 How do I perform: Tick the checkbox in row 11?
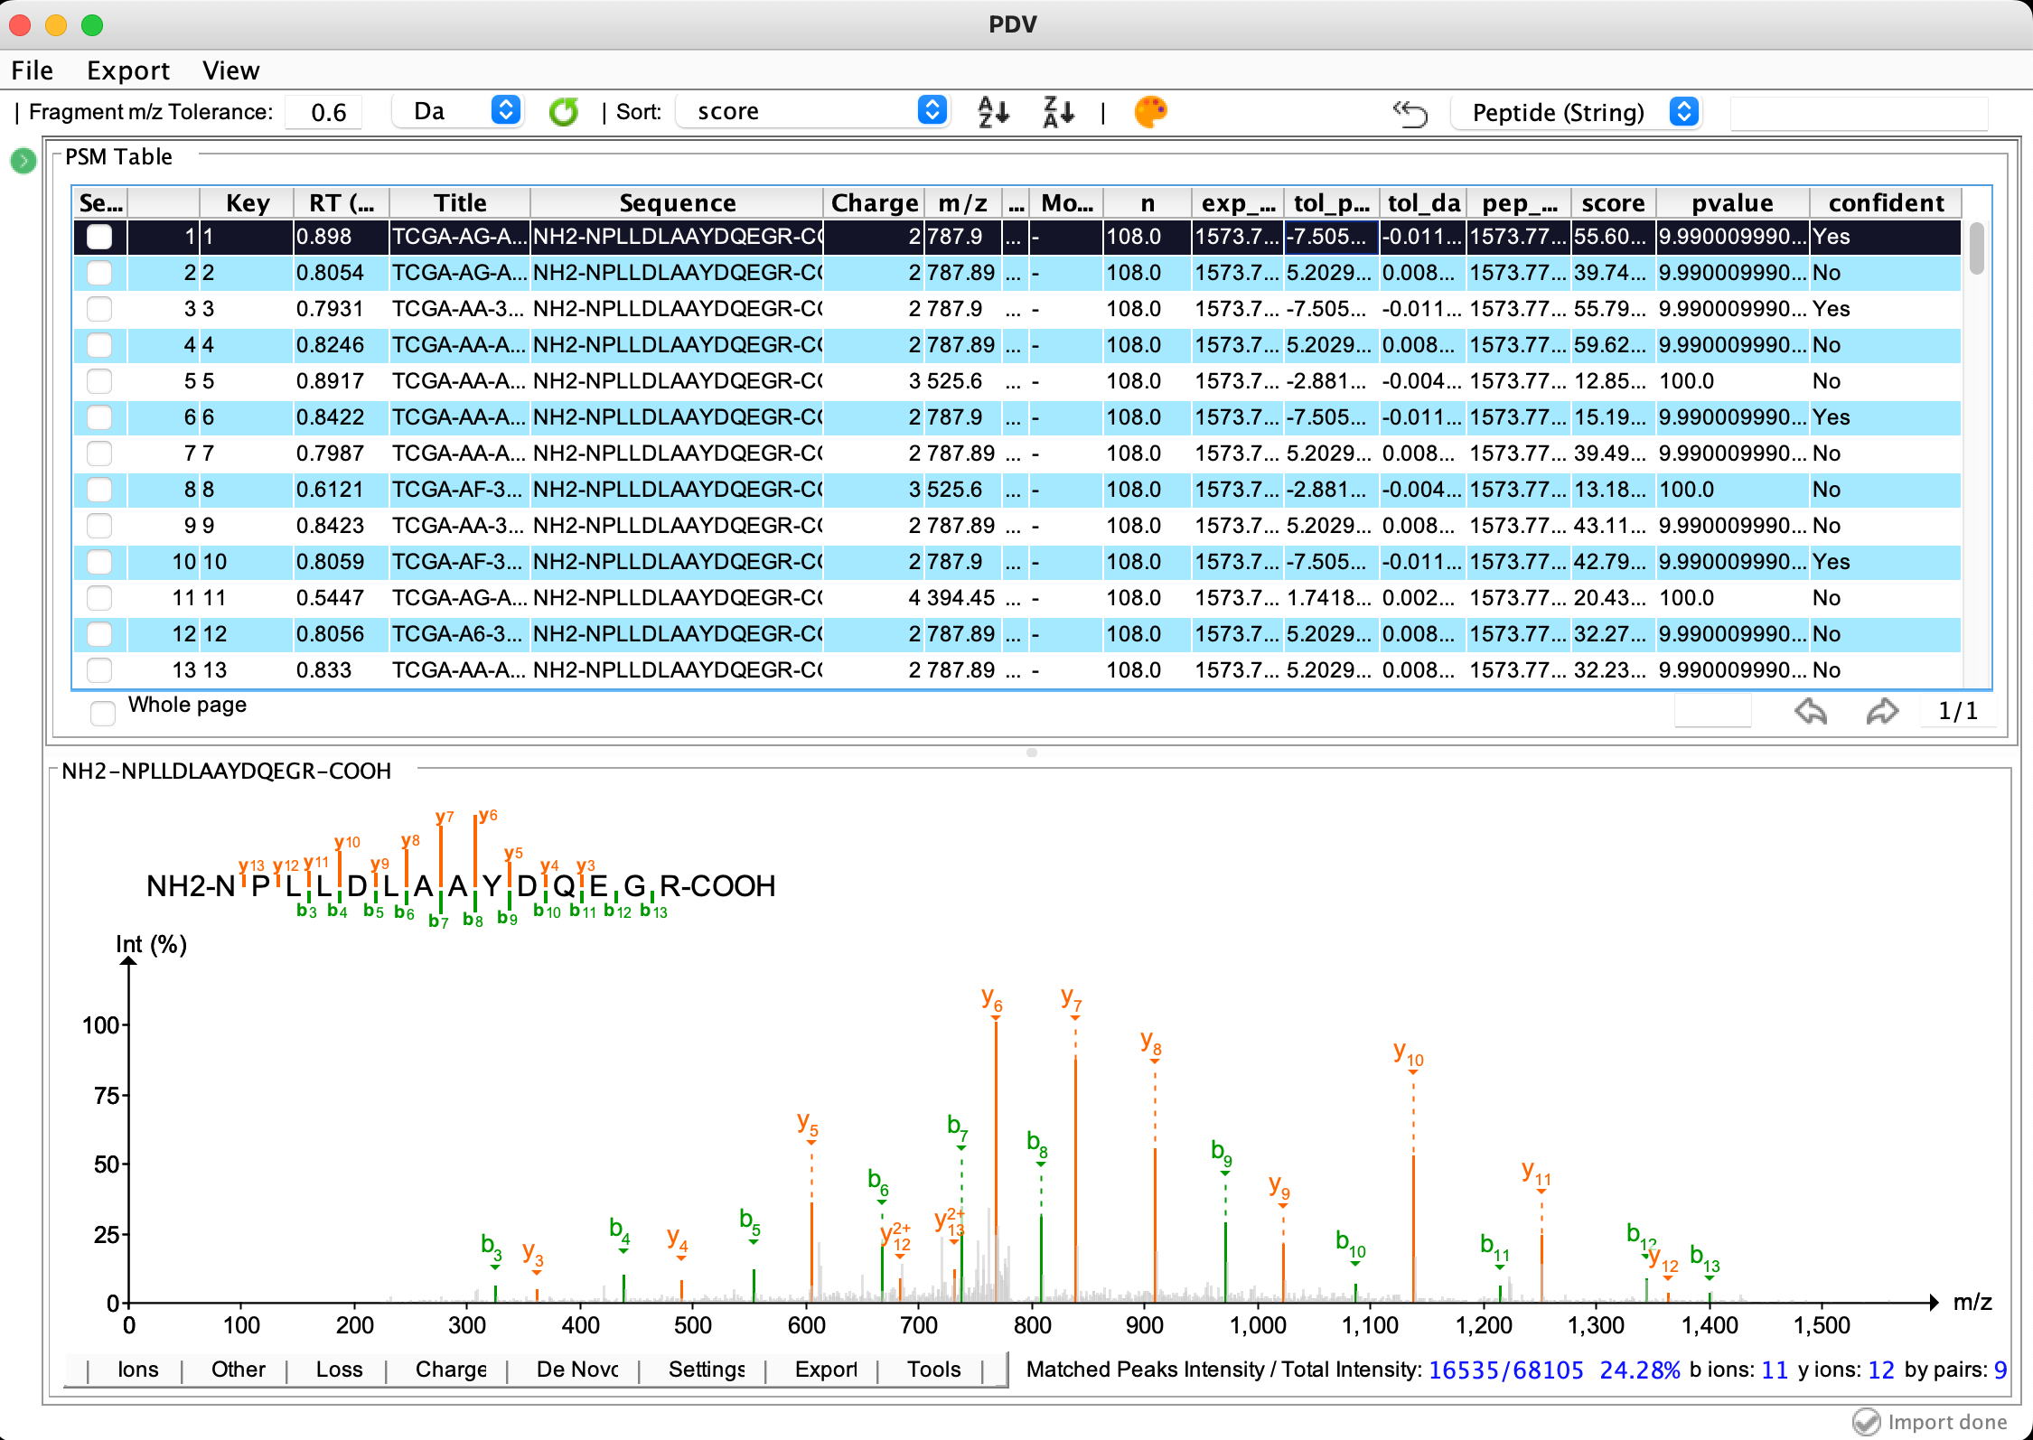coord(99,598)
